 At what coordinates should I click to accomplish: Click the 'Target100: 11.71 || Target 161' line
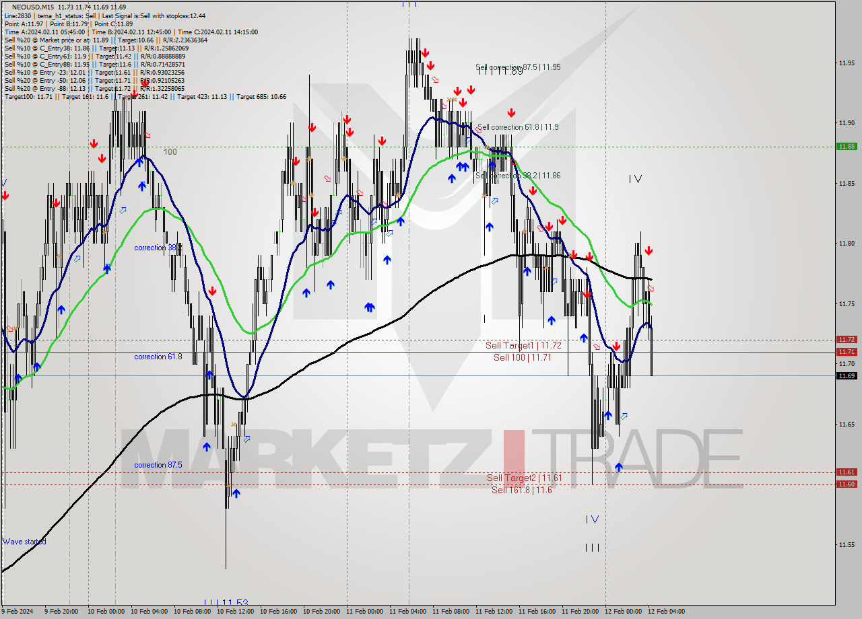coord(145,96)
